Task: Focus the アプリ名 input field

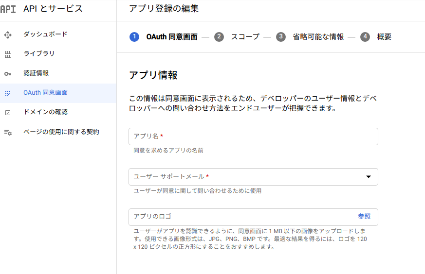Action: pos(254,137)
